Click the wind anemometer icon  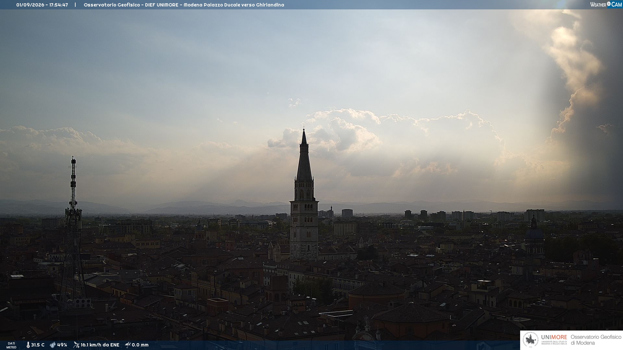click(76, 345)
